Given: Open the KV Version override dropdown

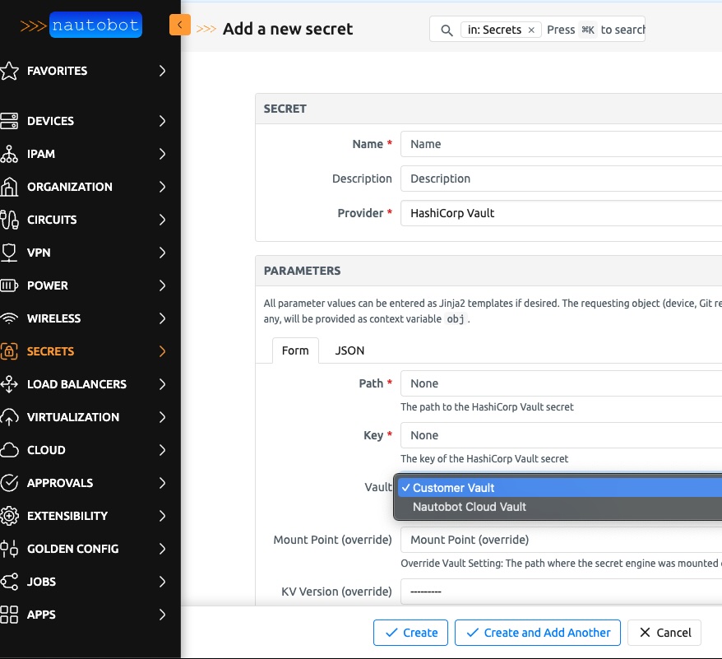Looking at the screenshot, I should click(x=561, y=592).
